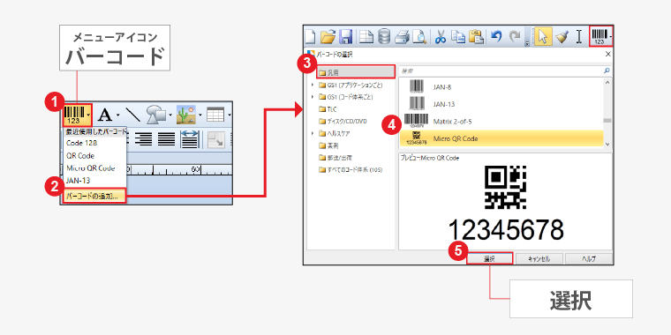671x335 pixels.
Task: Copy with the duplicate pages icon
Action: click(x=459, y=37)
